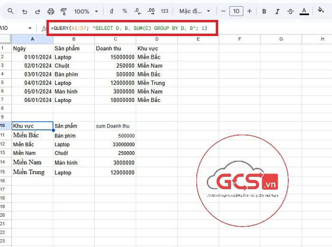Open the 100% zoom dropdown
Screen dimensions: 332x247
pyautogui.click(x=86, y=11)
